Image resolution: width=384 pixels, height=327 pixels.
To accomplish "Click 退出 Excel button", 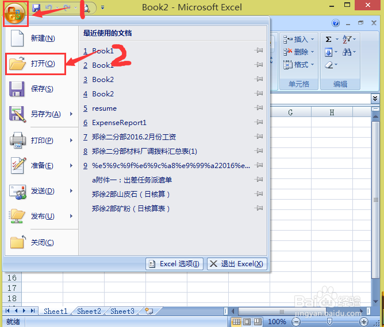I will click(x=237, y=264).
